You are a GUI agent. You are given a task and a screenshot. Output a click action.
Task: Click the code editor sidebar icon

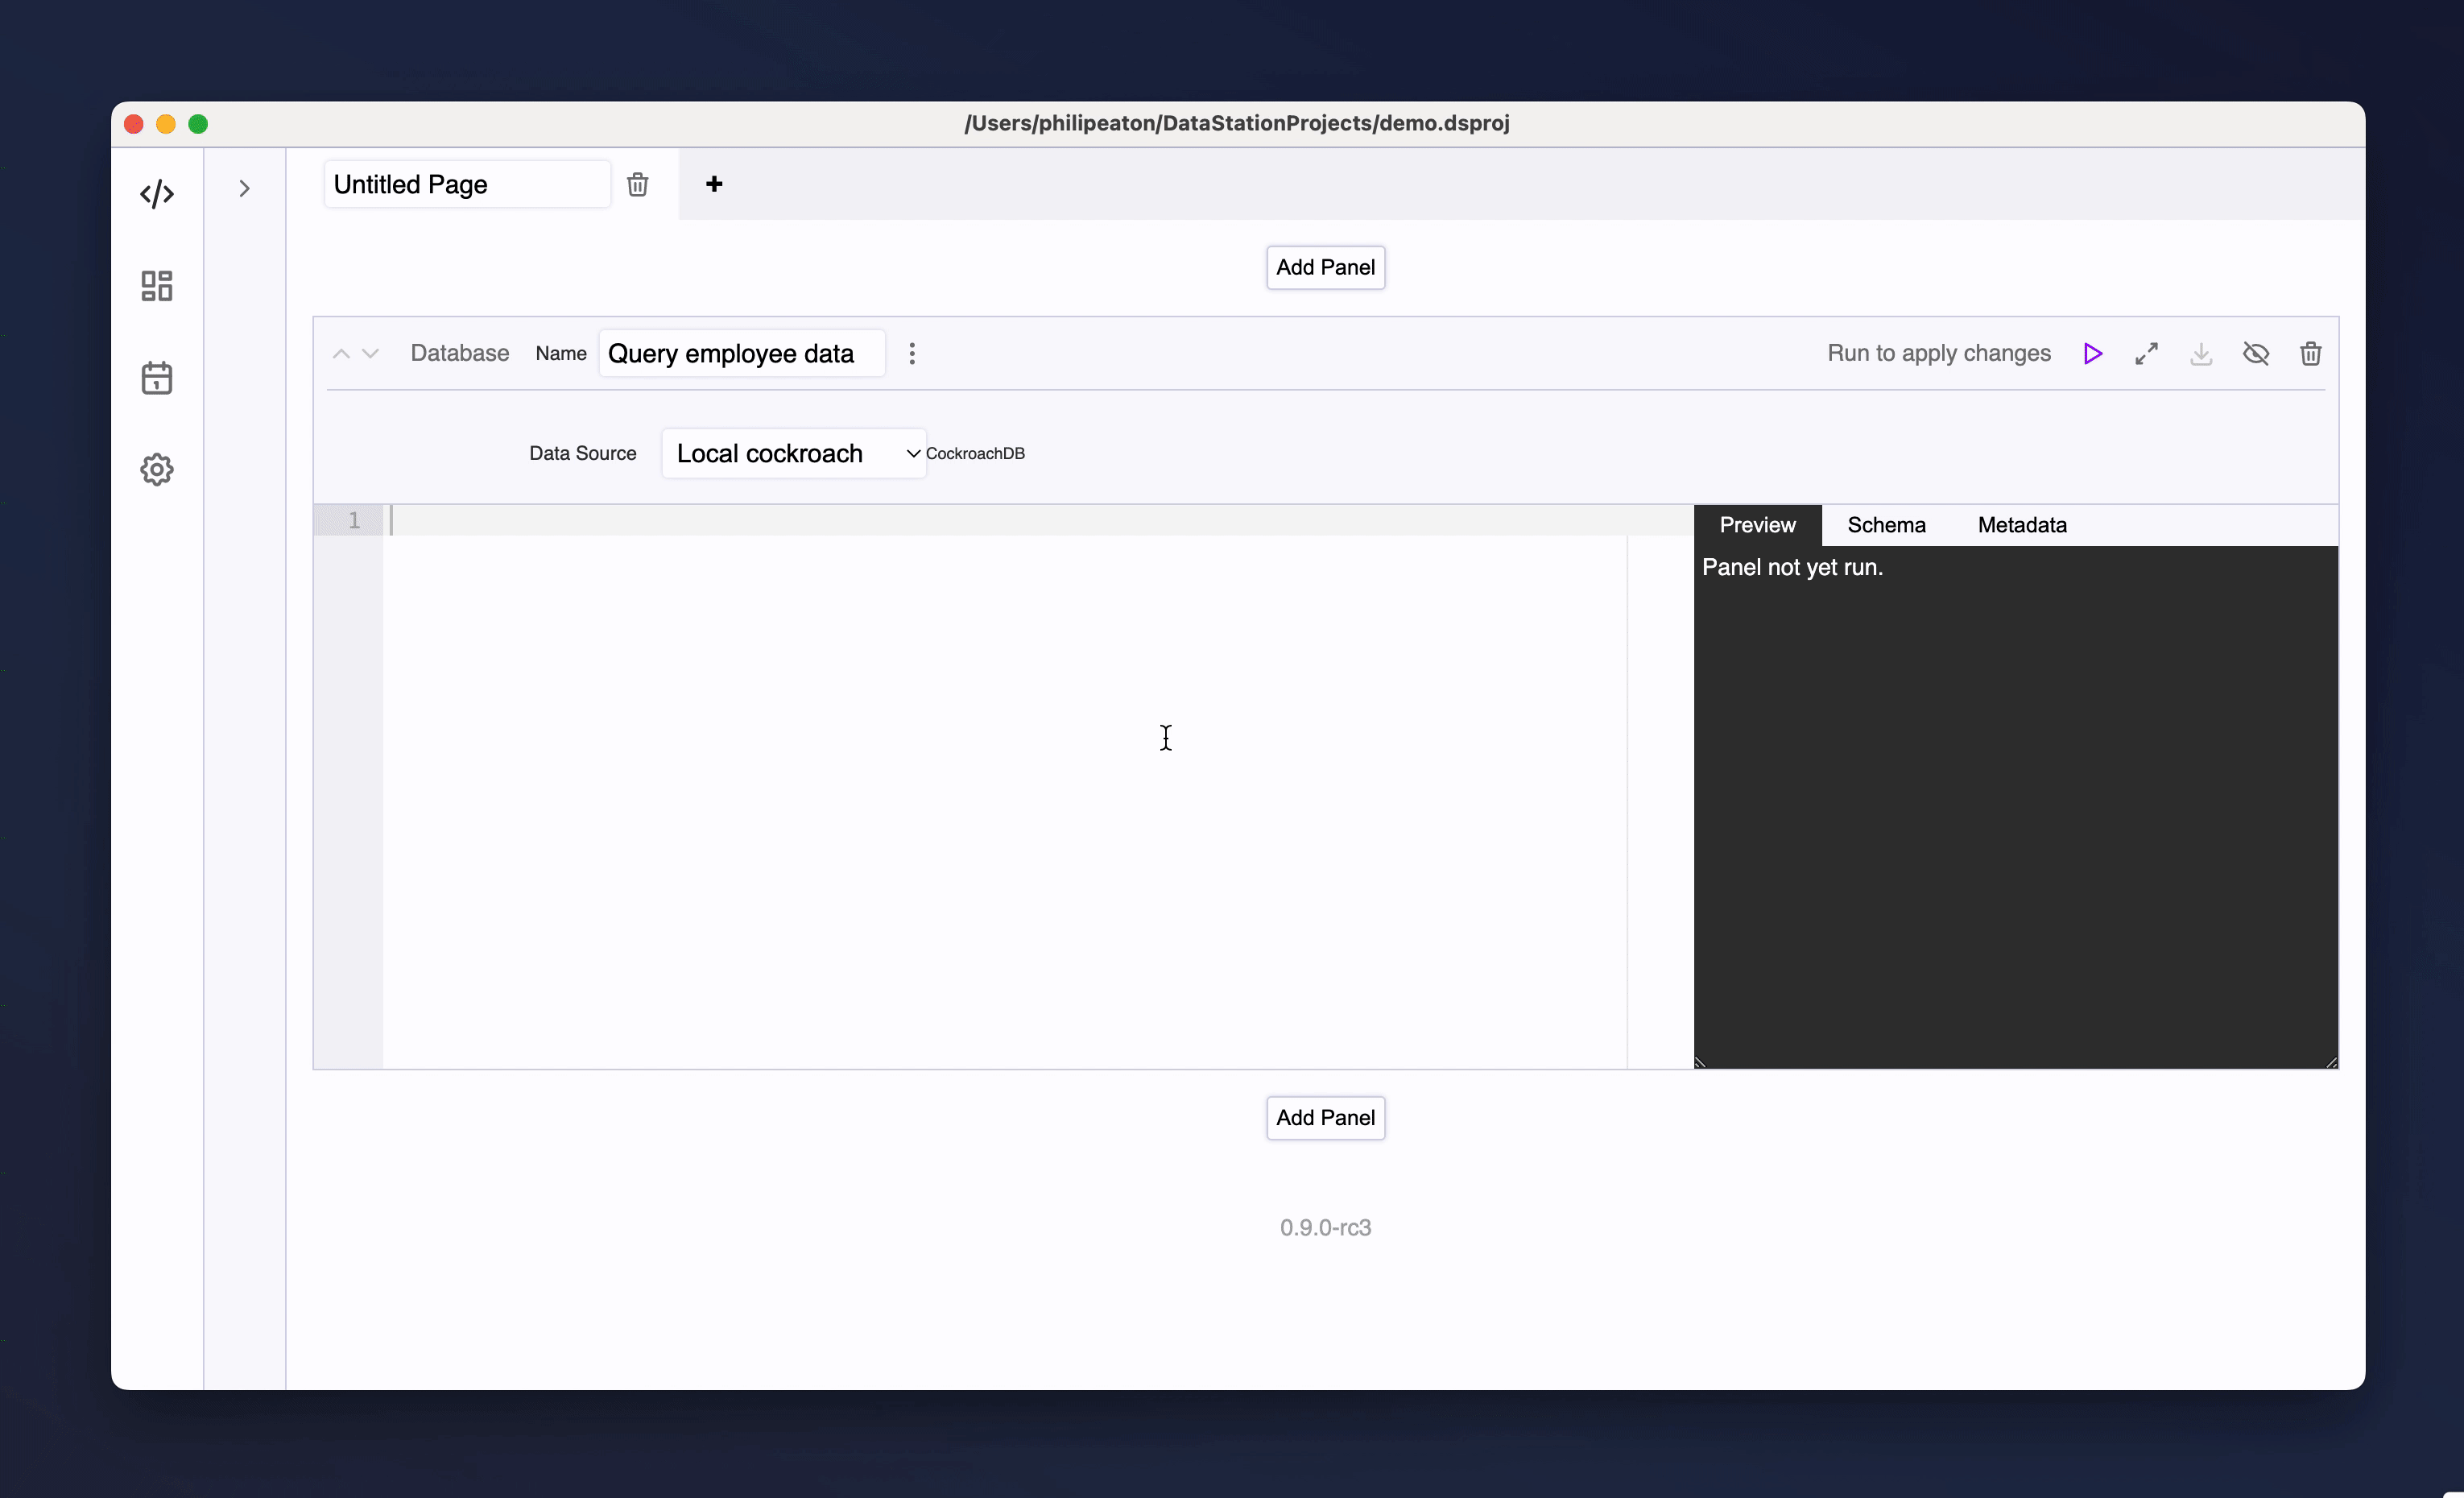157,193
